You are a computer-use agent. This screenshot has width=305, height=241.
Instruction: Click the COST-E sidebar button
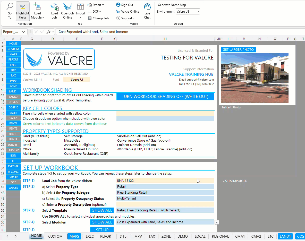(x=13, y=107)
